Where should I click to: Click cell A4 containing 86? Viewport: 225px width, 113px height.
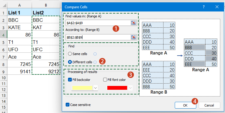coord(20,35)
